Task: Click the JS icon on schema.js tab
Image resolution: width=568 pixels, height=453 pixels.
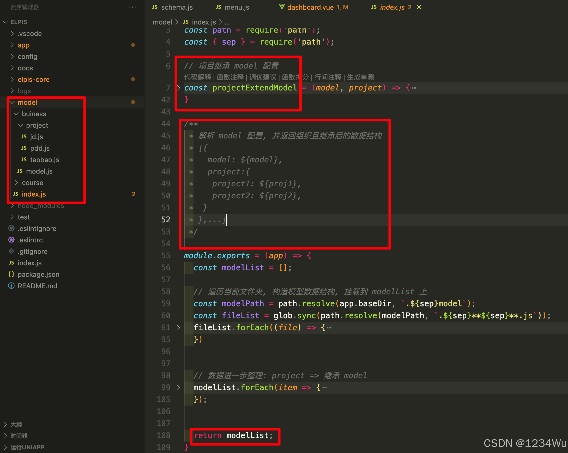Action: click(155, 7)
